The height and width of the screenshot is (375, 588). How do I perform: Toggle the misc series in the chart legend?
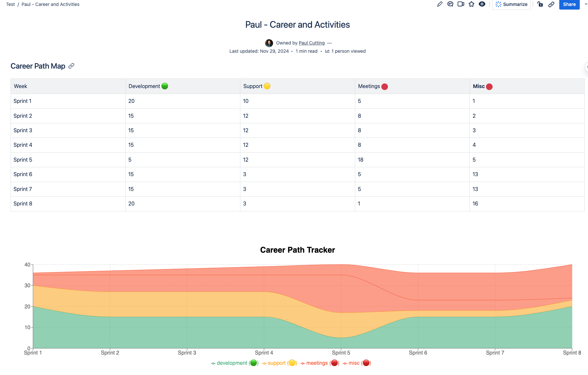click(354, 363)
